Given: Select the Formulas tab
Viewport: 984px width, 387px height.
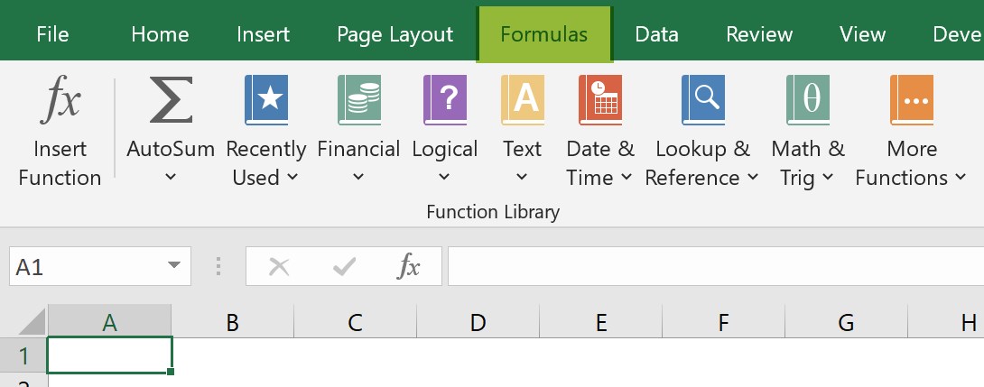Looking at the screenshot, I should click(544, 34).
